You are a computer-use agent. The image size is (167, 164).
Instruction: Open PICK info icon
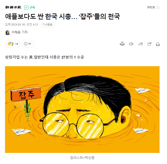point(158,7)
